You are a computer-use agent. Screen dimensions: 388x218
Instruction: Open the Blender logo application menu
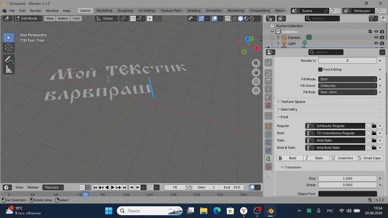(4, 11)
